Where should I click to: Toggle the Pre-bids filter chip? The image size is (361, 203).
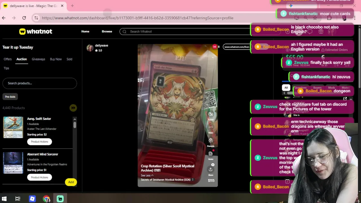tap(10, 97)
